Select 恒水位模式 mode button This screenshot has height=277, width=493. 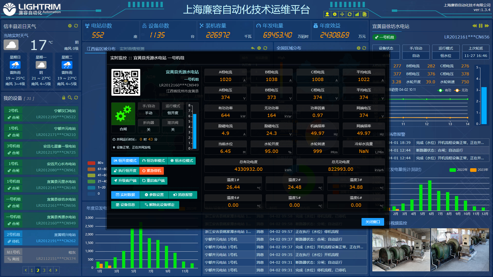pos(182,161)
